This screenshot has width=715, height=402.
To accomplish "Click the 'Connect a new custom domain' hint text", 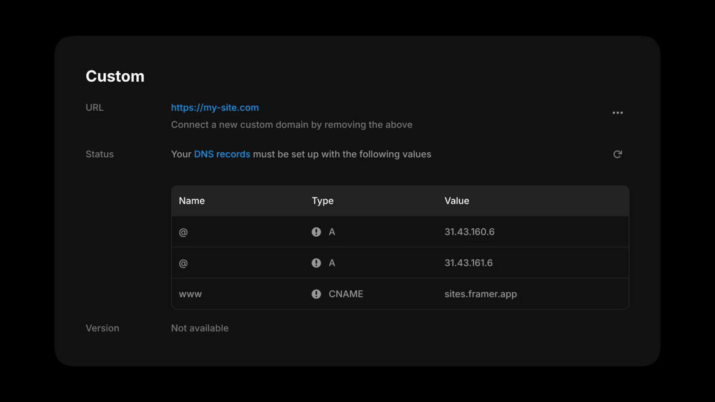I will [291, 125].
